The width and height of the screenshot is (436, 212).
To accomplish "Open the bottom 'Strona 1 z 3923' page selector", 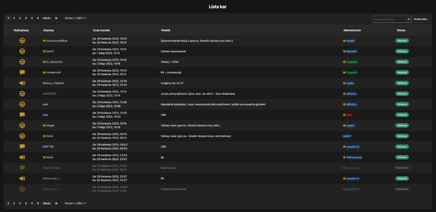I will point(75,203).
